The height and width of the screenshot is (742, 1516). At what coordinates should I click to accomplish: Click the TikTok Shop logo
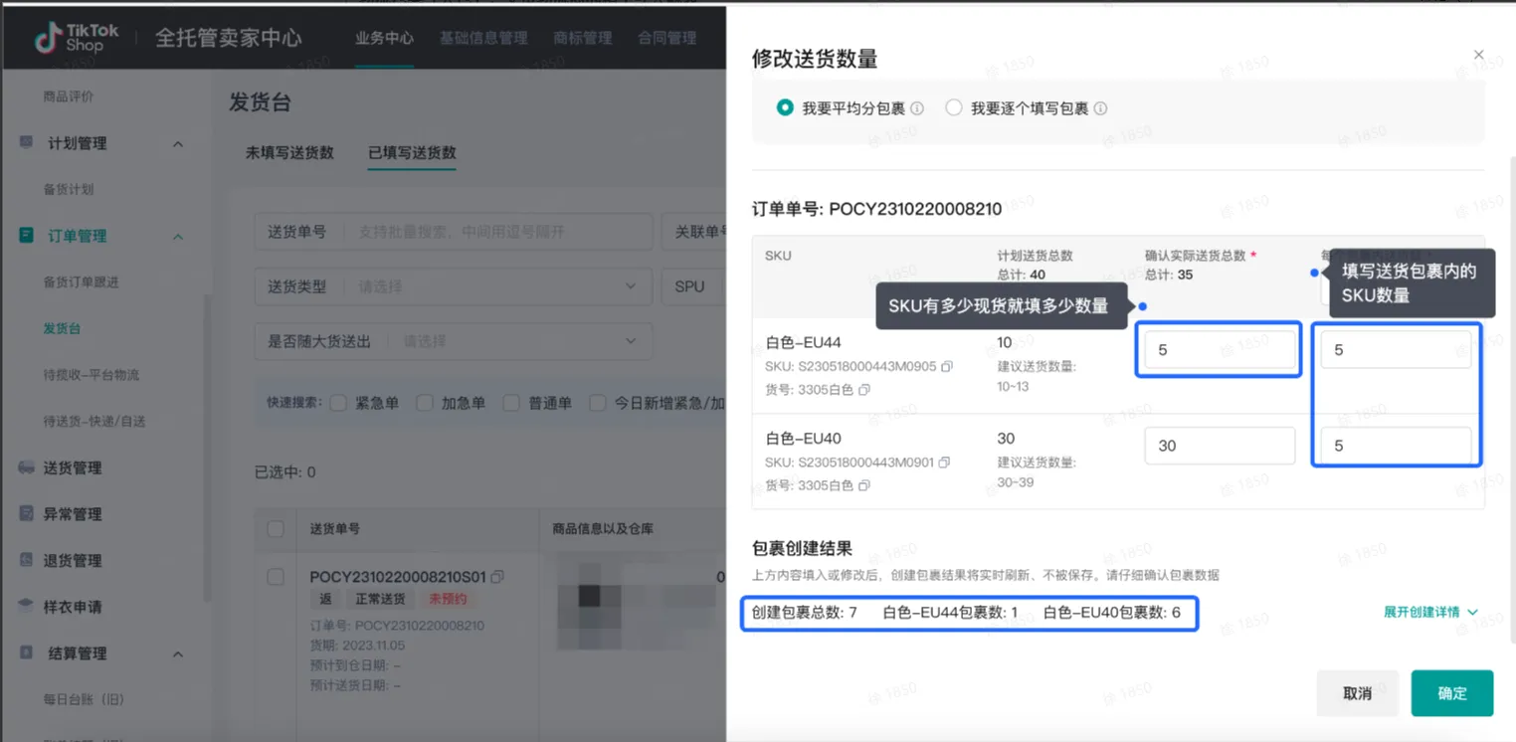click(76, 38)
